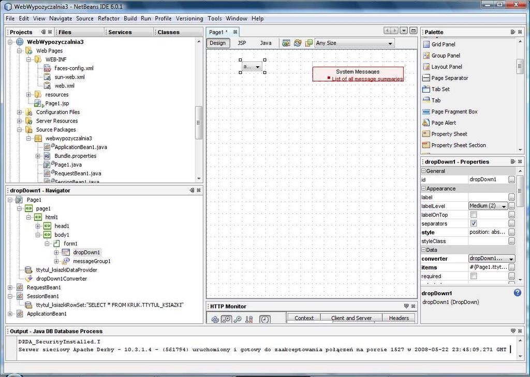Toggle the required checkbox
The height and width of the screenshot is (377, 530).
point(474,276)
